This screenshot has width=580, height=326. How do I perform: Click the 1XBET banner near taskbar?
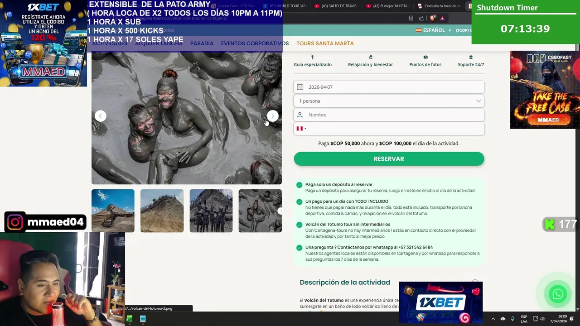click(x=440, y=303)
